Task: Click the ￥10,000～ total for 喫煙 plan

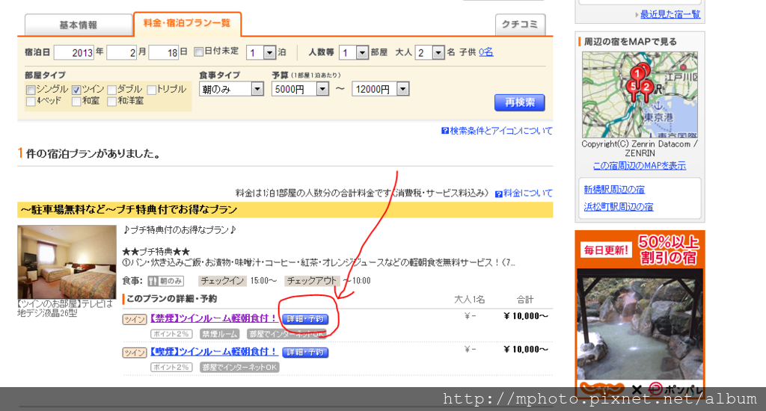Action: (526, 349)
